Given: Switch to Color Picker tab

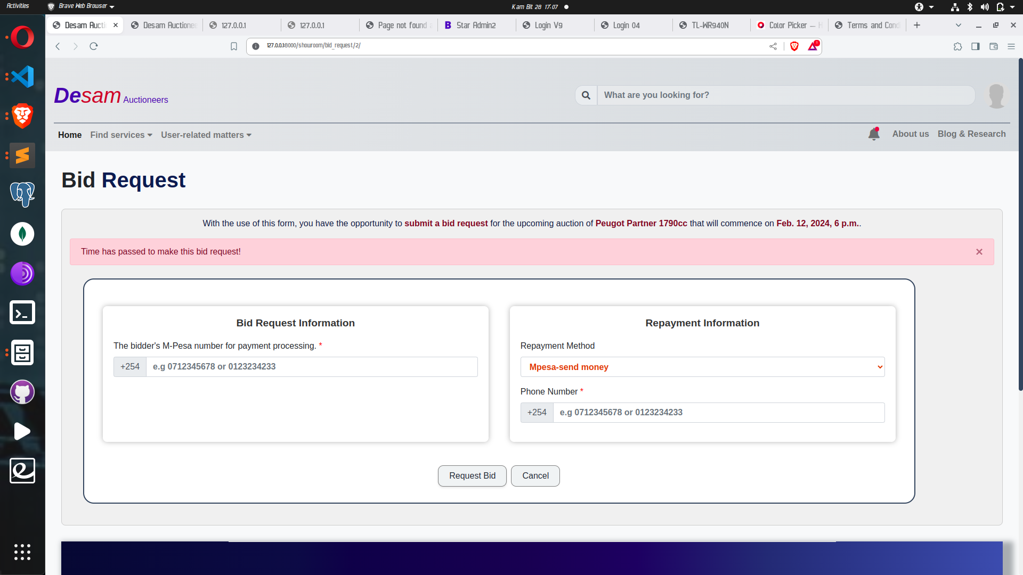Looking at the screenshot, I should (788, 25).
